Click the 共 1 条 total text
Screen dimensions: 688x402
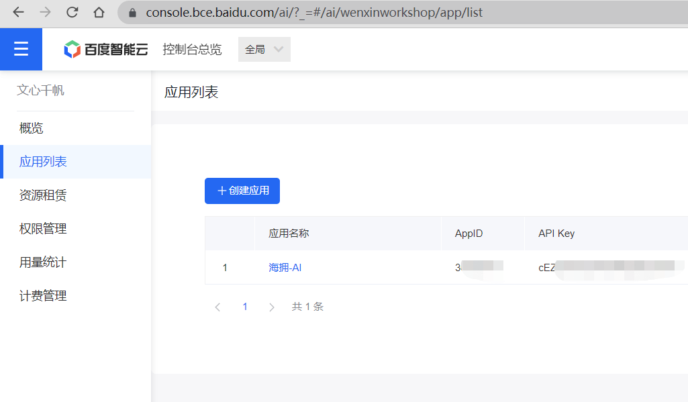(x=307, y=307)
